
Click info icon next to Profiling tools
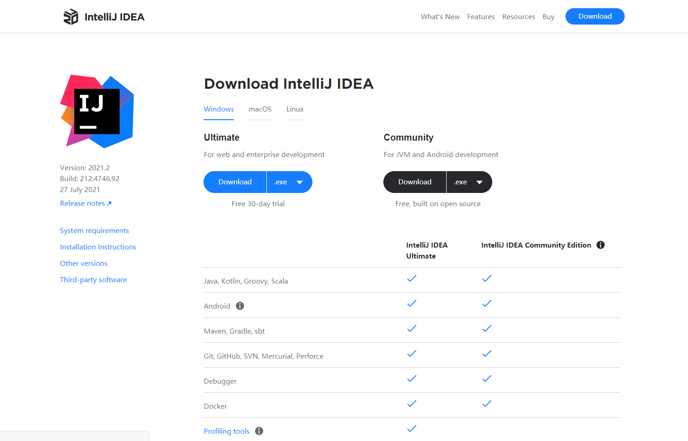point(259,431)
